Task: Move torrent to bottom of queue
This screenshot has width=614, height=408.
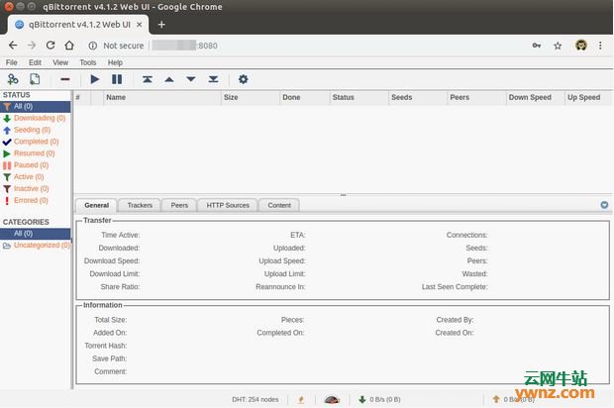Action: pos(213,79)
